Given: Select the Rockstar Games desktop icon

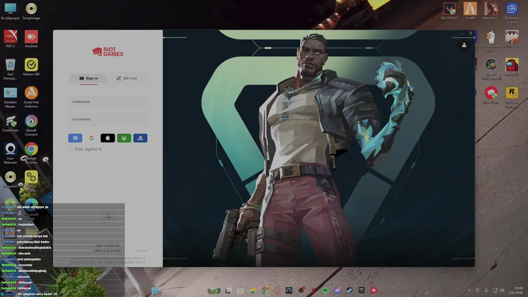Looking at the screenshot, I should coord(512,97).
